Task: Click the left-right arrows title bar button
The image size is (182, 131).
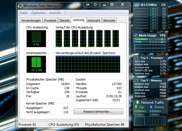Action: pyautogui.click(x=88, y=5)
